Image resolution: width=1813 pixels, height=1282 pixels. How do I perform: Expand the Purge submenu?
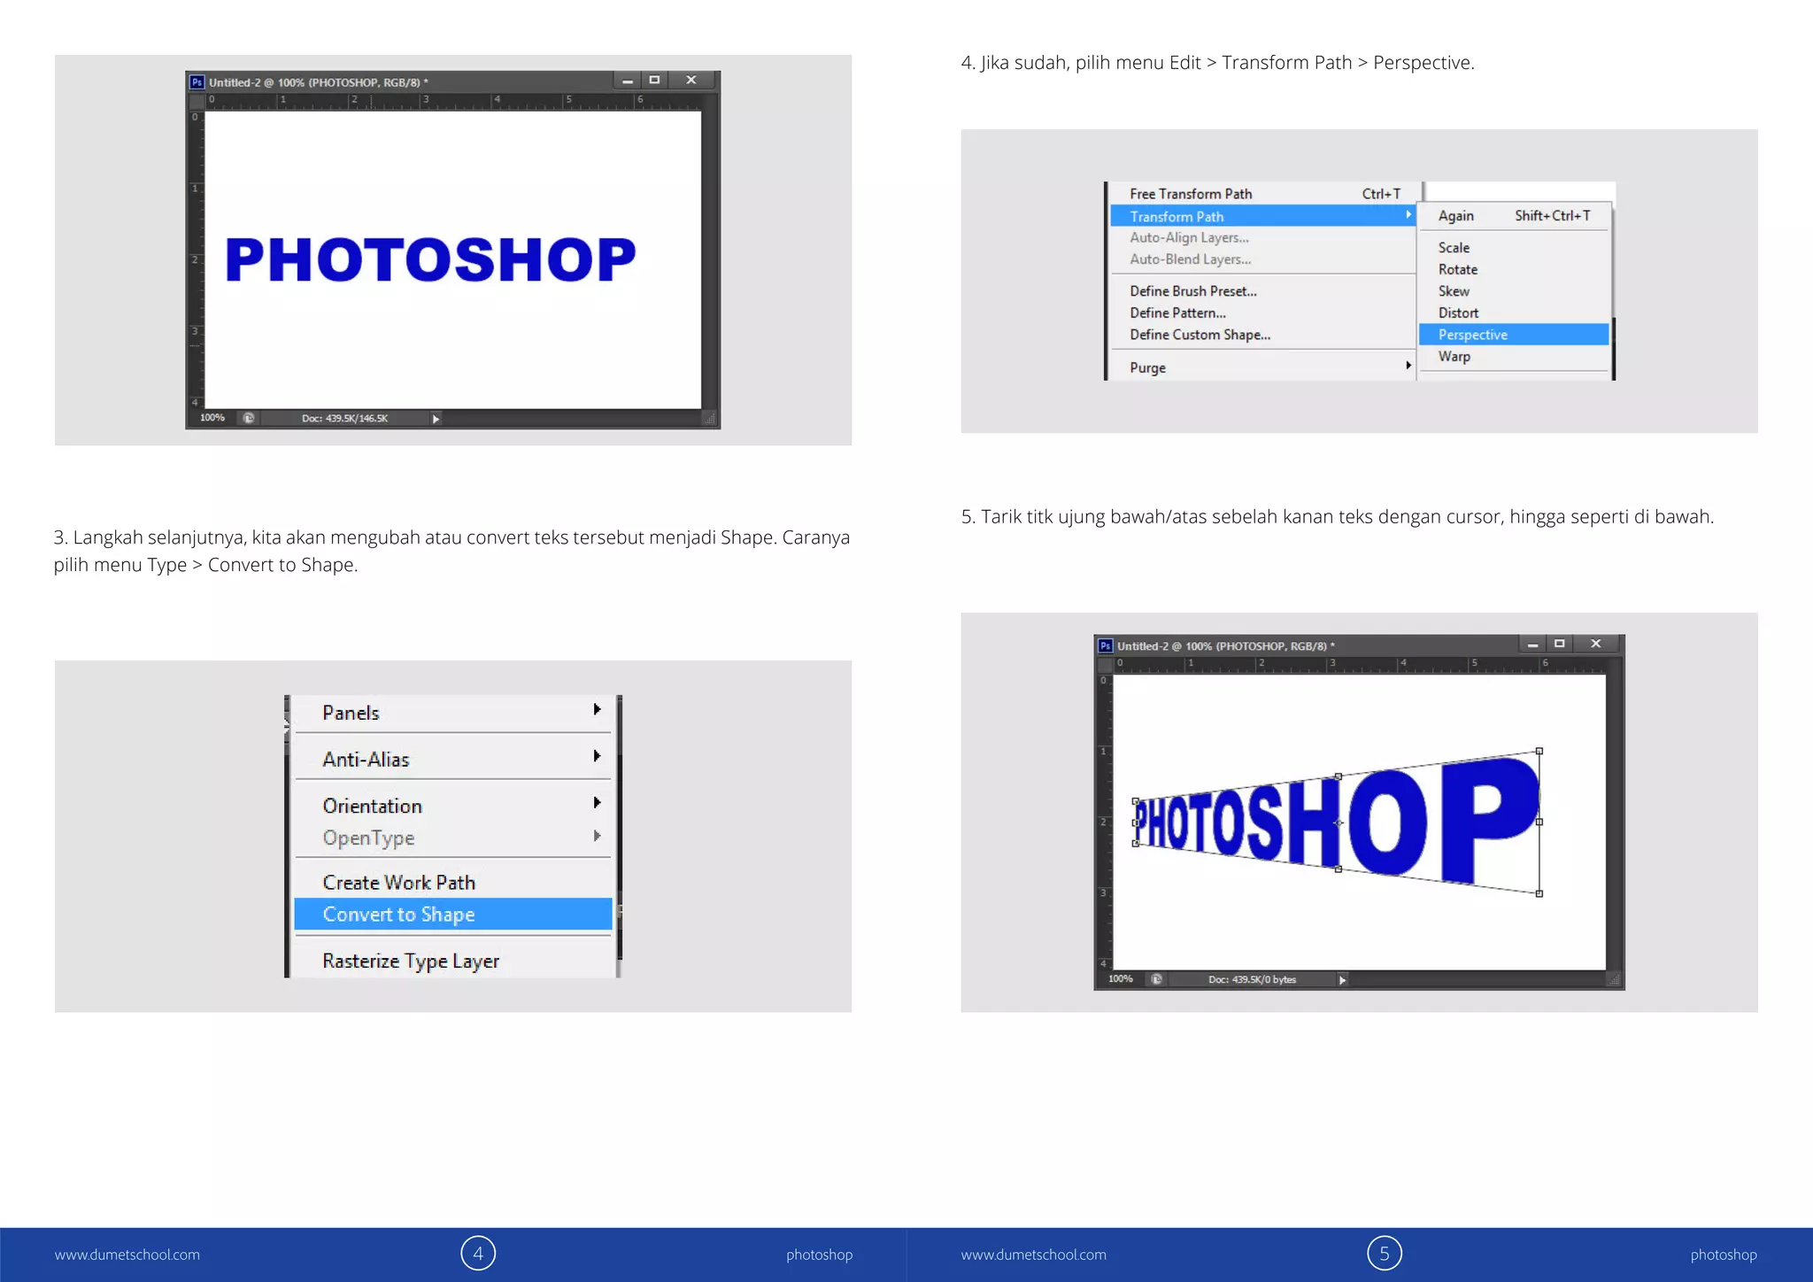(x=1408, y=366)
